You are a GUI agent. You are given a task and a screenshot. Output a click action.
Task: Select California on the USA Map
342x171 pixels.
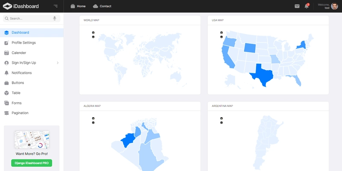[227, 57]
